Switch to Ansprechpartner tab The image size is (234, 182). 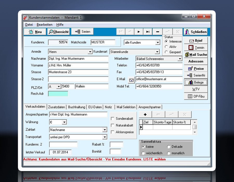pyautogui.click(x=149, y=107)
